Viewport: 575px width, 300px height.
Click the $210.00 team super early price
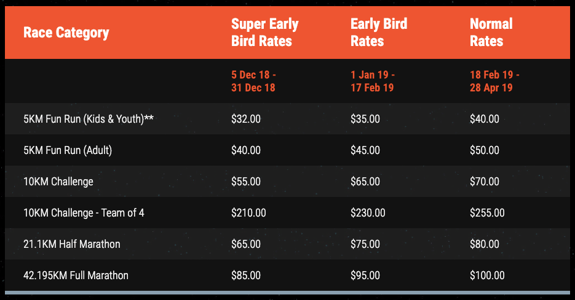coord(248,212)
